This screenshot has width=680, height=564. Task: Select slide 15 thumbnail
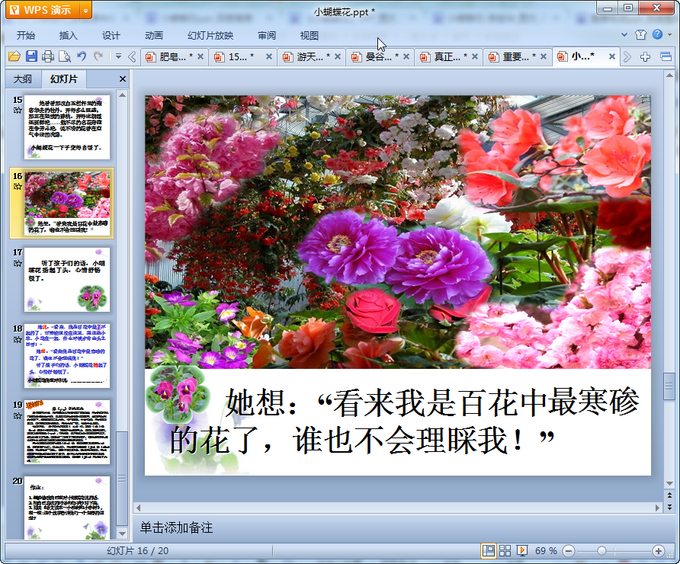click(67, 127)
